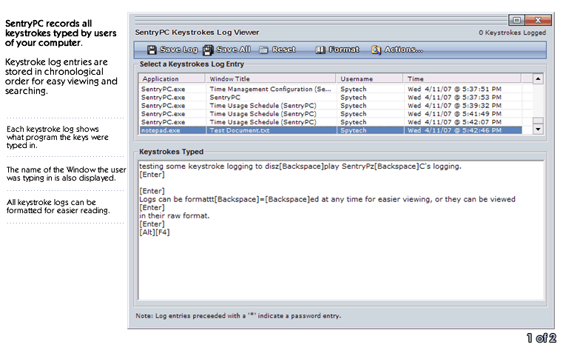The width and height of the screenshot is (563, 353).
Task: Select the Time Management Configuration log entry
Action: pyautogui.click(x=331, y=89)
